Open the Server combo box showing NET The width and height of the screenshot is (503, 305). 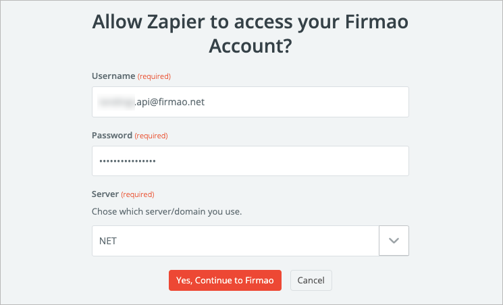pyautogui.click(x=236, y=241)
